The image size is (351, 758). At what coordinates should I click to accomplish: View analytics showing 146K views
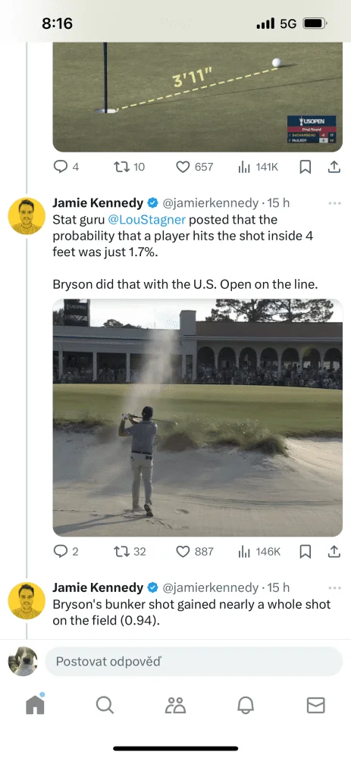pyautogui.click(x=259, y=552)
